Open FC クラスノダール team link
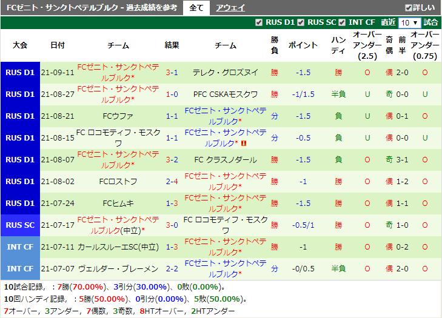442x318 pixels. point(226,160)
